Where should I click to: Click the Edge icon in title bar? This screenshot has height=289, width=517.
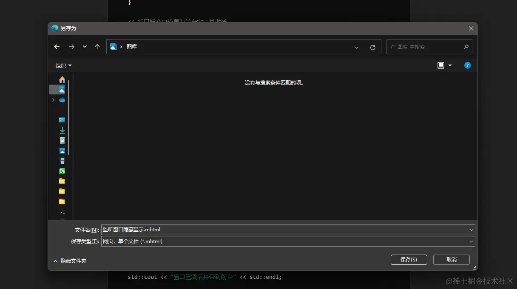[54, 28]
